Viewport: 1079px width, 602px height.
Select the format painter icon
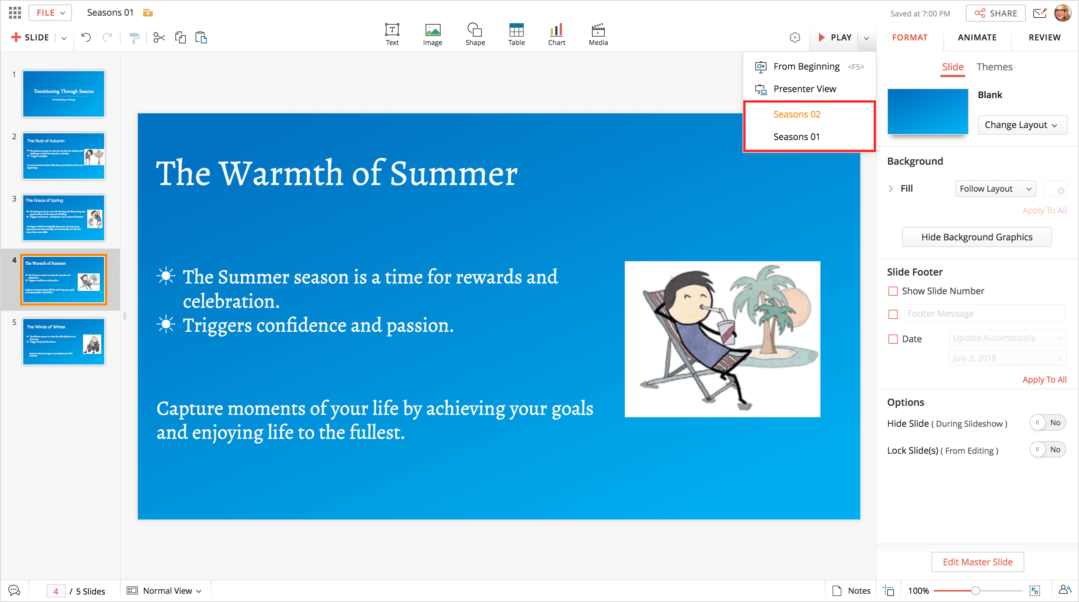(134, 38)
